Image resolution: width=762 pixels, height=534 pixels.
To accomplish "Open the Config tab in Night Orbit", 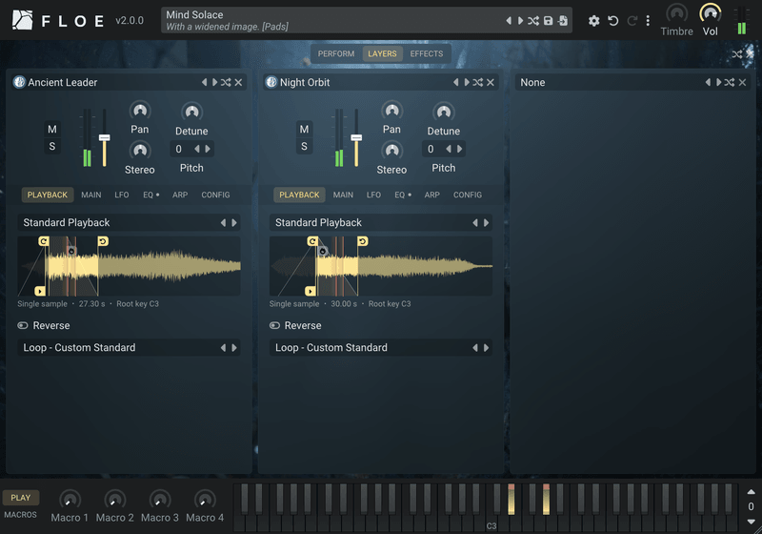I will [x=468, y=195].
